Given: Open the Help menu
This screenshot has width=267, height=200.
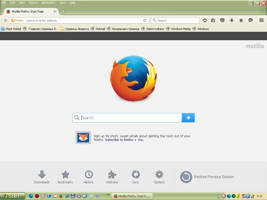Looking at the screenshot, I should tap(73, 3).
